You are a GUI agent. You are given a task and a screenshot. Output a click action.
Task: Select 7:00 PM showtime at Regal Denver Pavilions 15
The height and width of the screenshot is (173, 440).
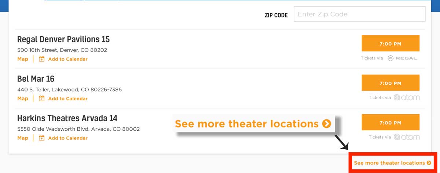click(x=390, y=43)
